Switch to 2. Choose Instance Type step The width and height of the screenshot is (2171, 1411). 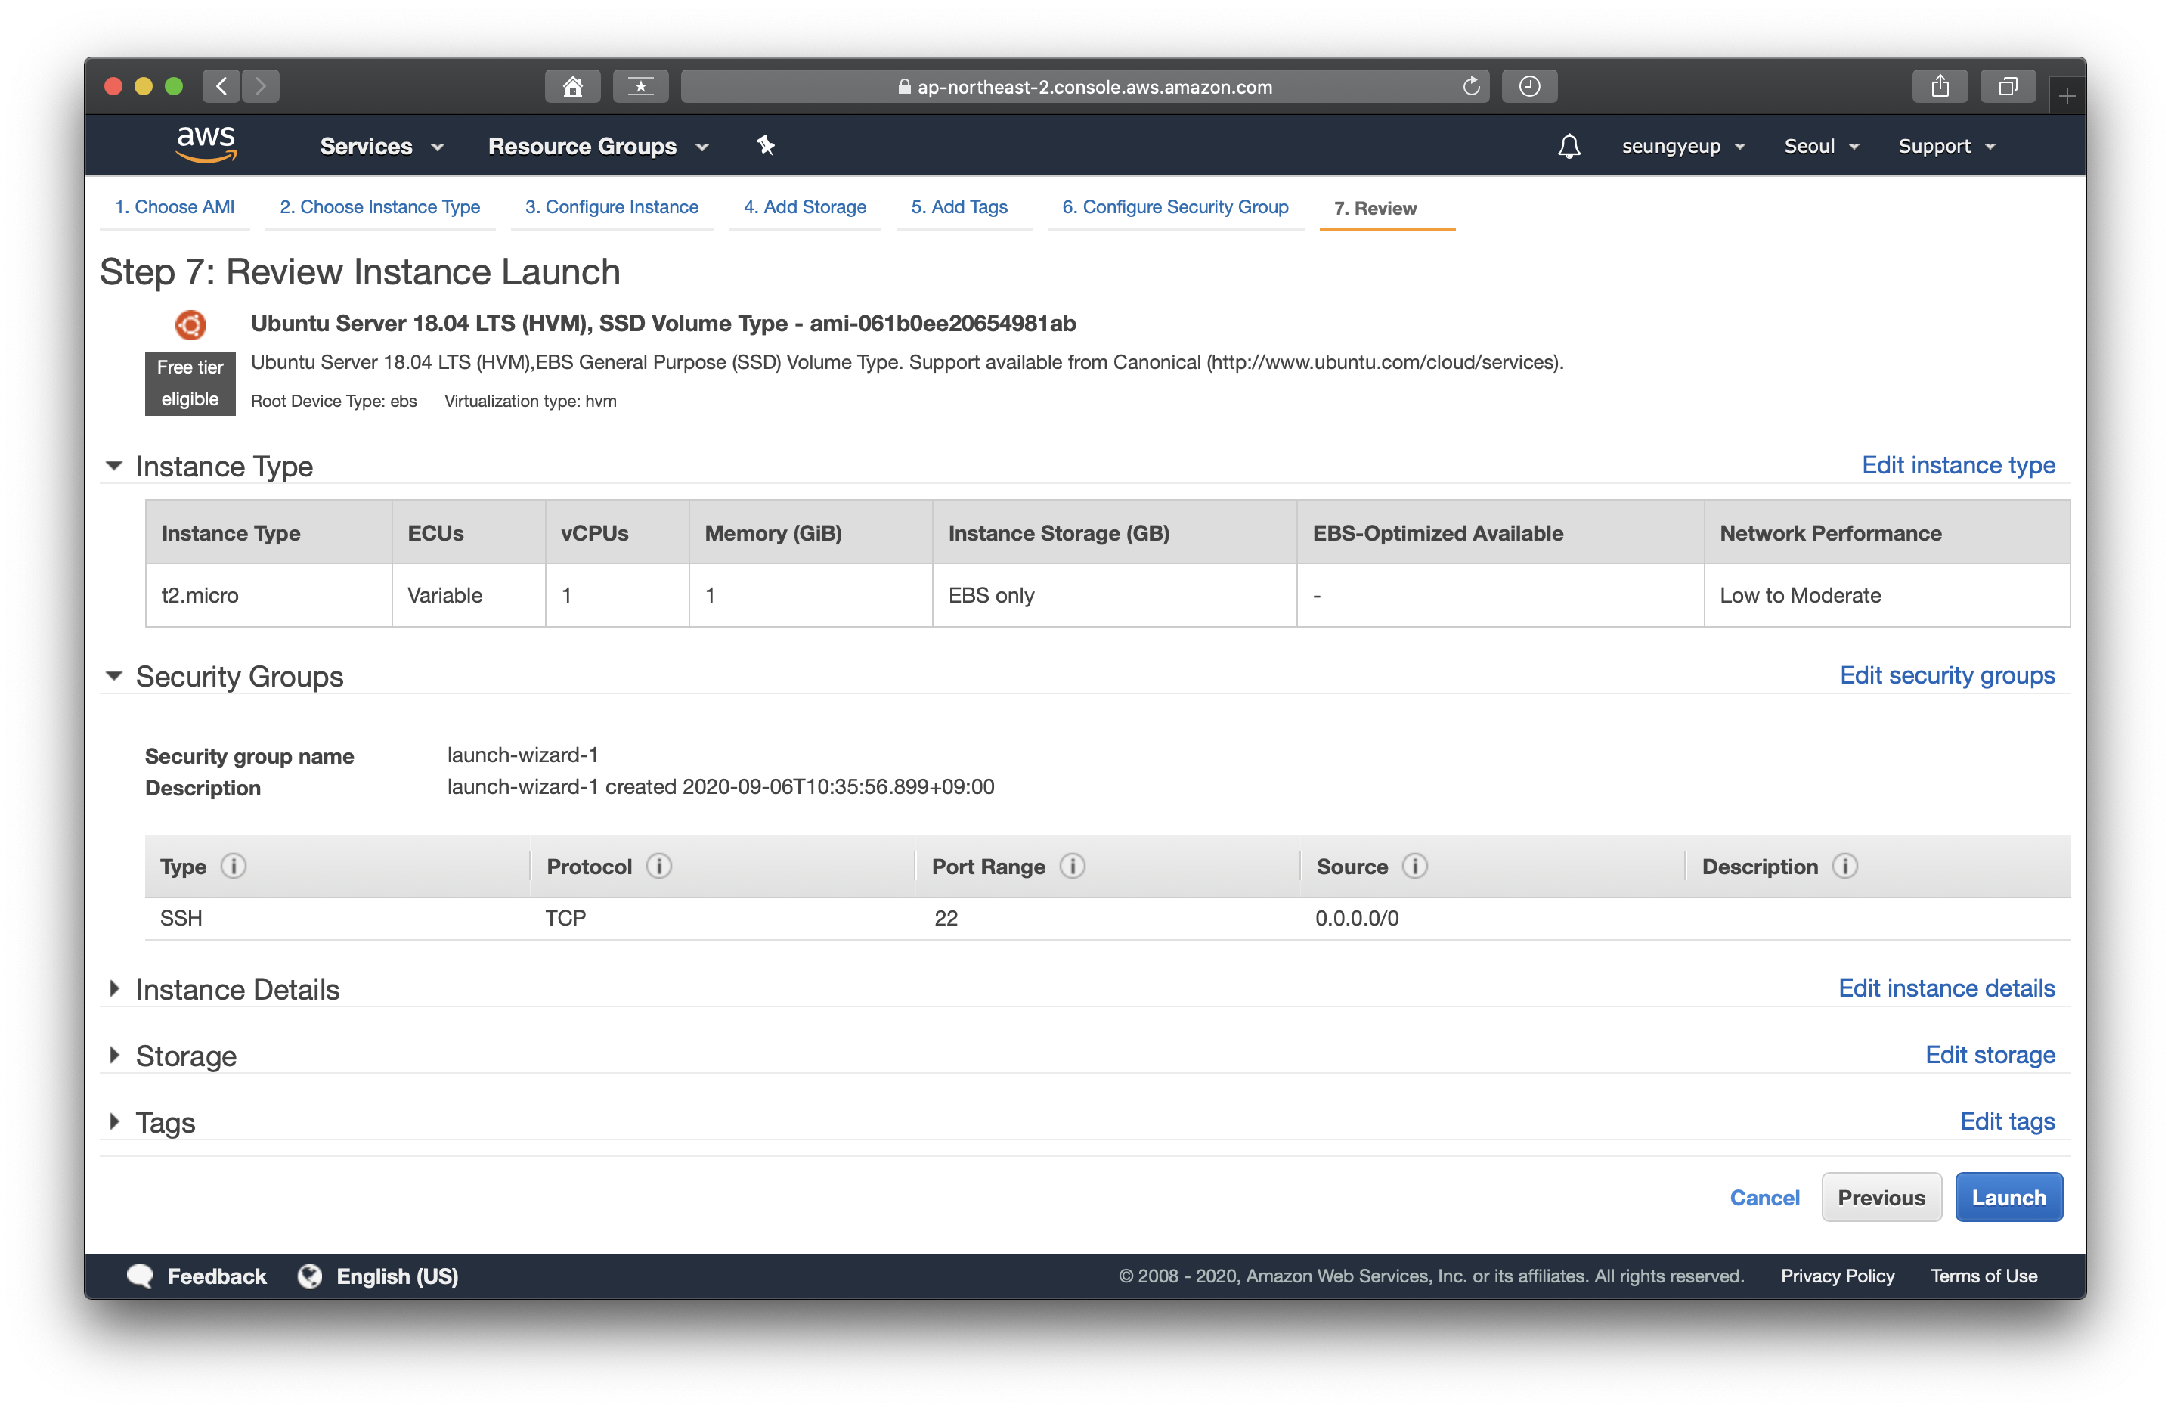click(x=379, y=207)
